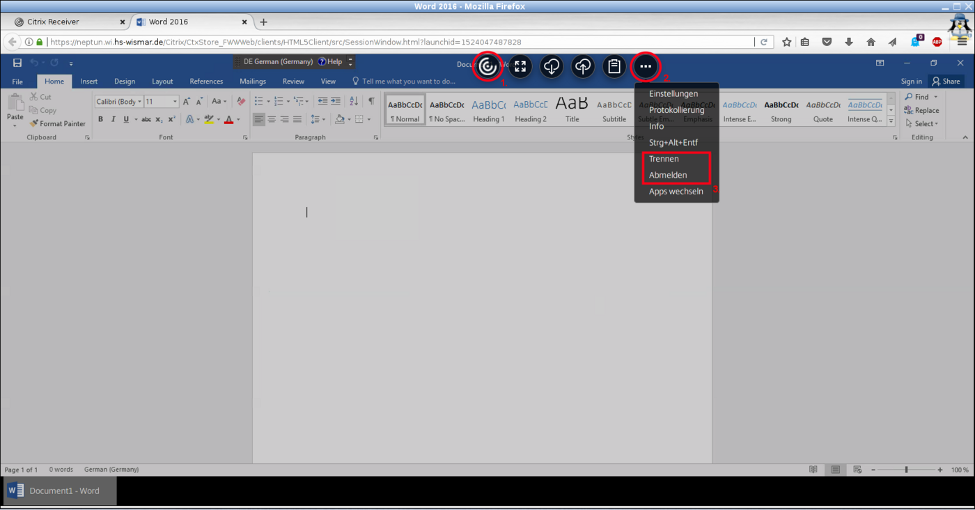Switch to Print Layout view in status bar

(x=835, y=470)
